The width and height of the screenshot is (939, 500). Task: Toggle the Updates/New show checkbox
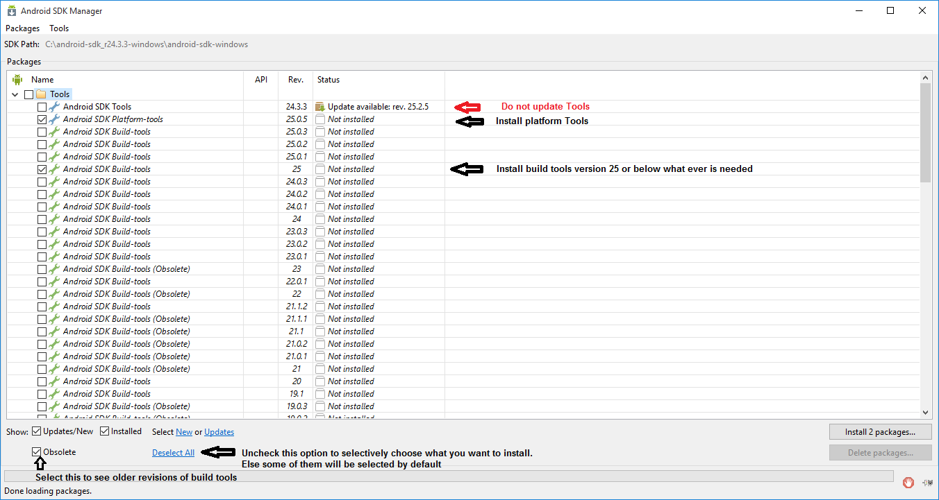36,431
